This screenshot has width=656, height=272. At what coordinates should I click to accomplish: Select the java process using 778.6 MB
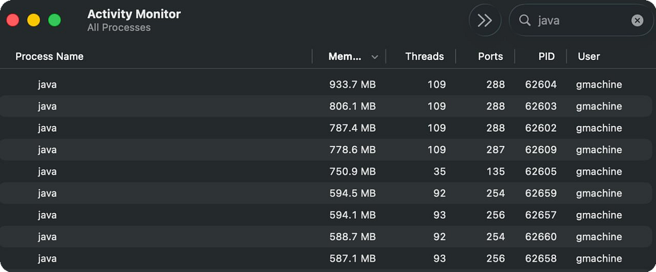point(47,150)
